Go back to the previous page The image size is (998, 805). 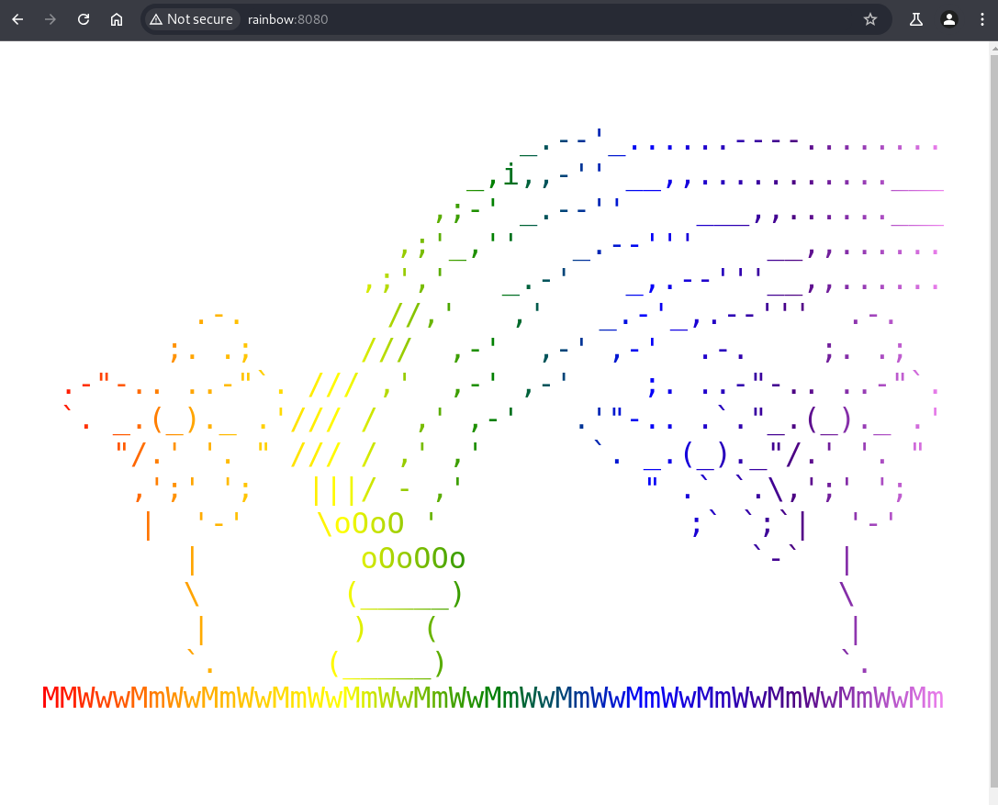tap(17, 19)
